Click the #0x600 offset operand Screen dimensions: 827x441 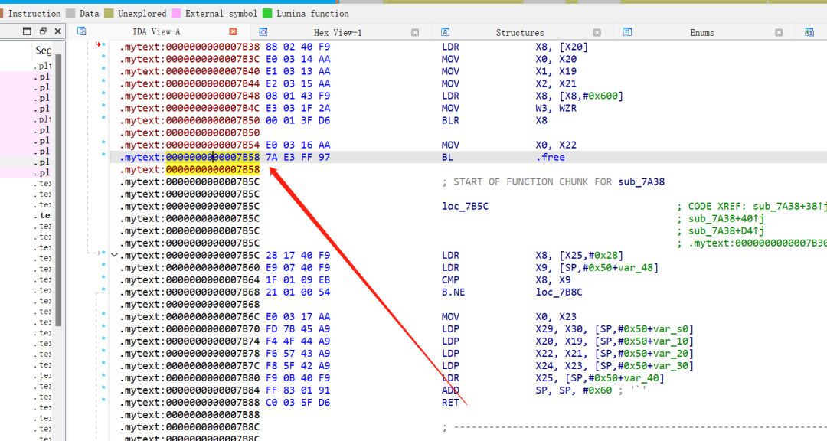pyautogui.click(x=601, y=96)
